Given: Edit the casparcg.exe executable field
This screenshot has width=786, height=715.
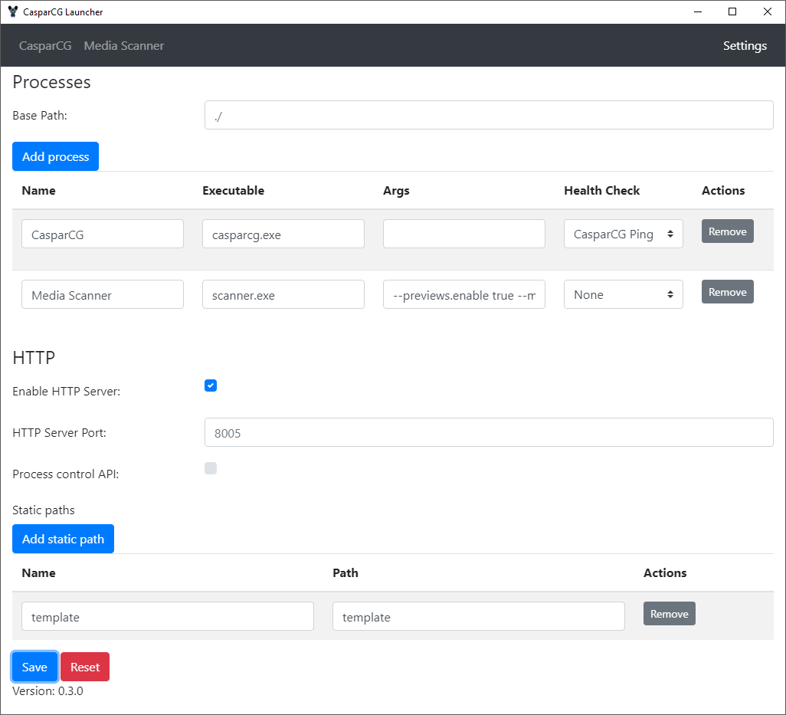Looking at the screenshot, I should pos(283,235).
